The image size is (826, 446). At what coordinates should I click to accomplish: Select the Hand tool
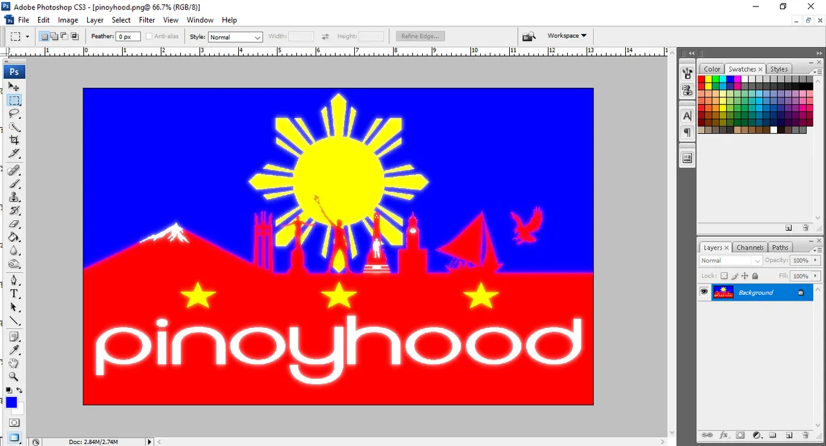14,364
